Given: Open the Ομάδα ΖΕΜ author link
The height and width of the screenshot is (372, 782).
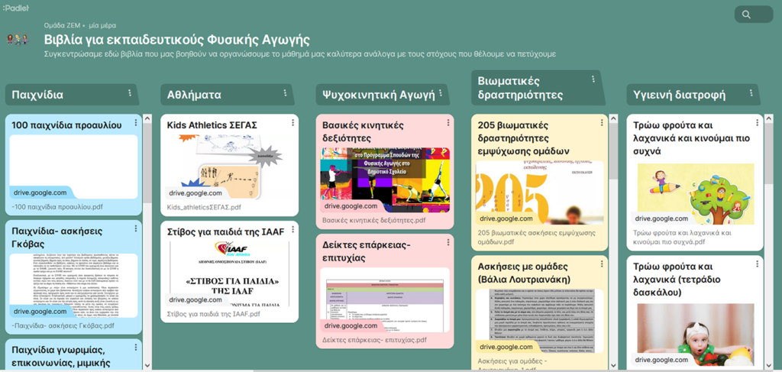Looking at the screenshot, I should (63, 25).
